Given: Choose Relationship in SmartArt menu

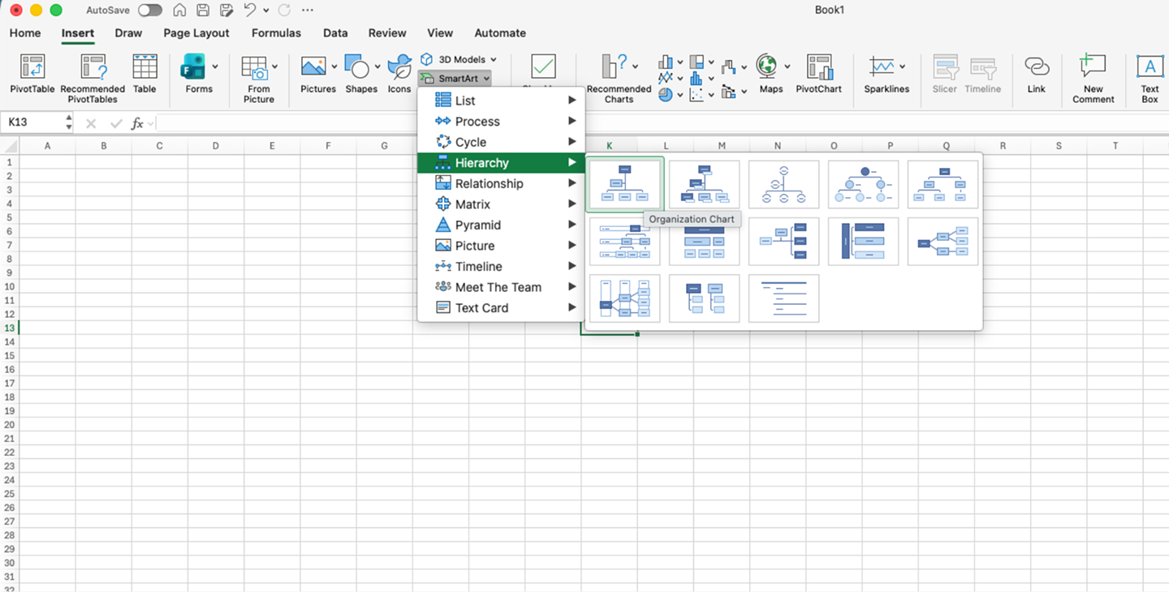Looking at the screenshot, I should click(x=501, y=184).
